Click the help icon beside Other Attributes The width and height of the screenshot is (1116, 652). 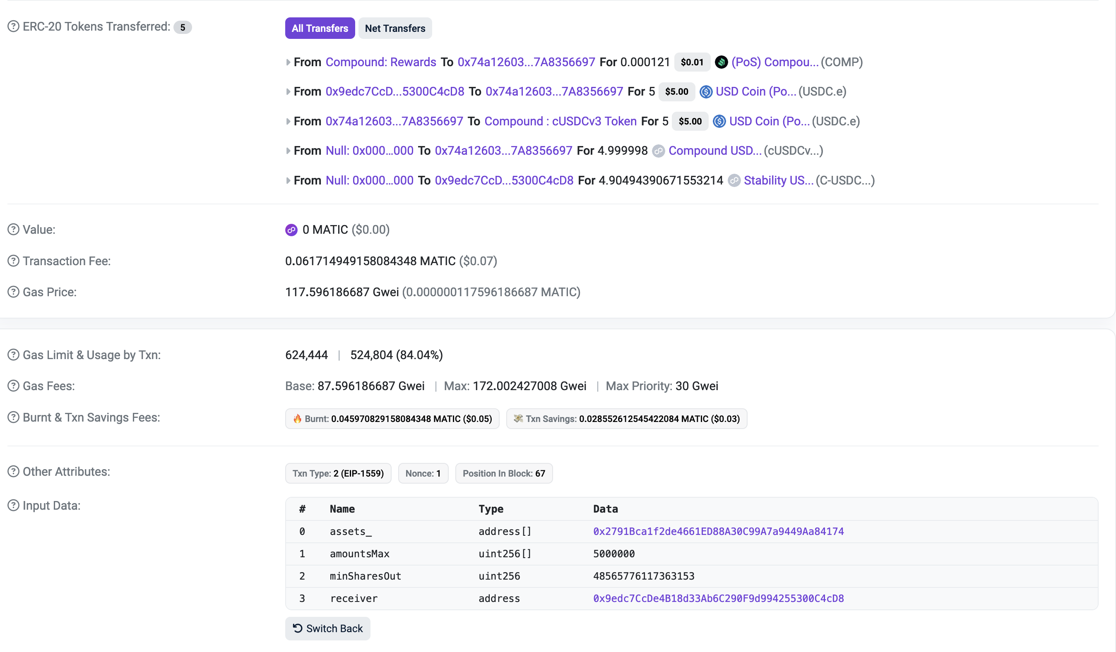[x=13, y=472]
